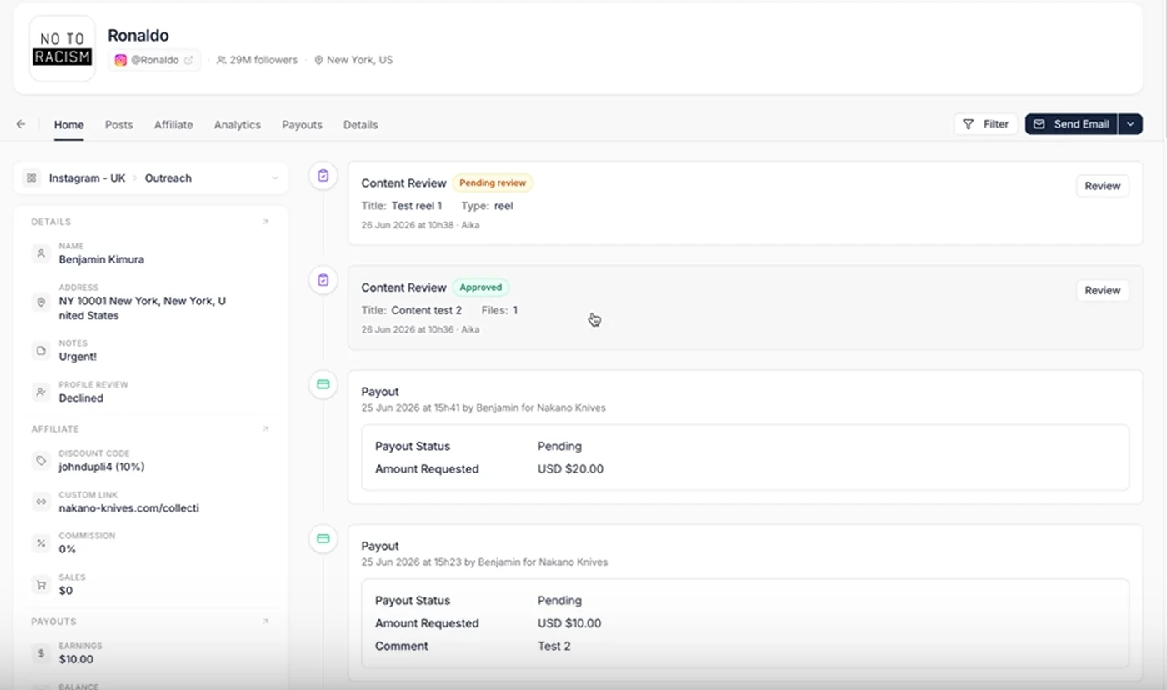Click the discount code tag icon
This screenshot has width=1167, height=690.
coord(41,460)
